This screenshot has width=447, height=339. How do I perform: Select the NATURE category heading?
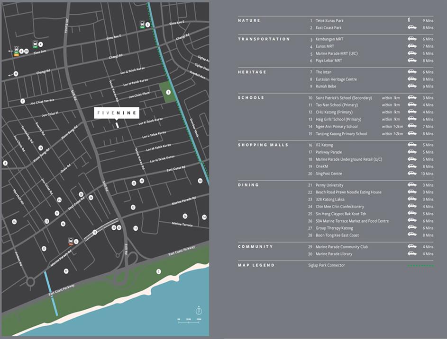tap(249, 21)
